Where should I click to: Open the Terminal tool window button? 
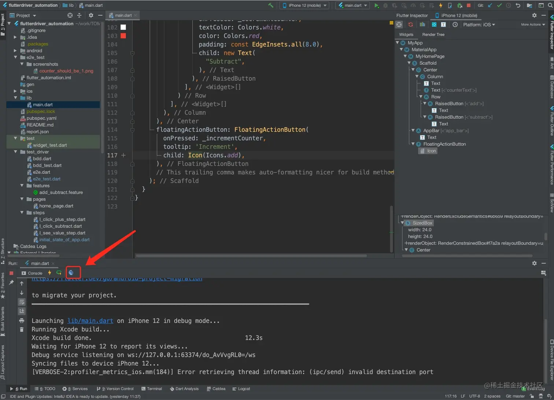click(x=152, y=389)
